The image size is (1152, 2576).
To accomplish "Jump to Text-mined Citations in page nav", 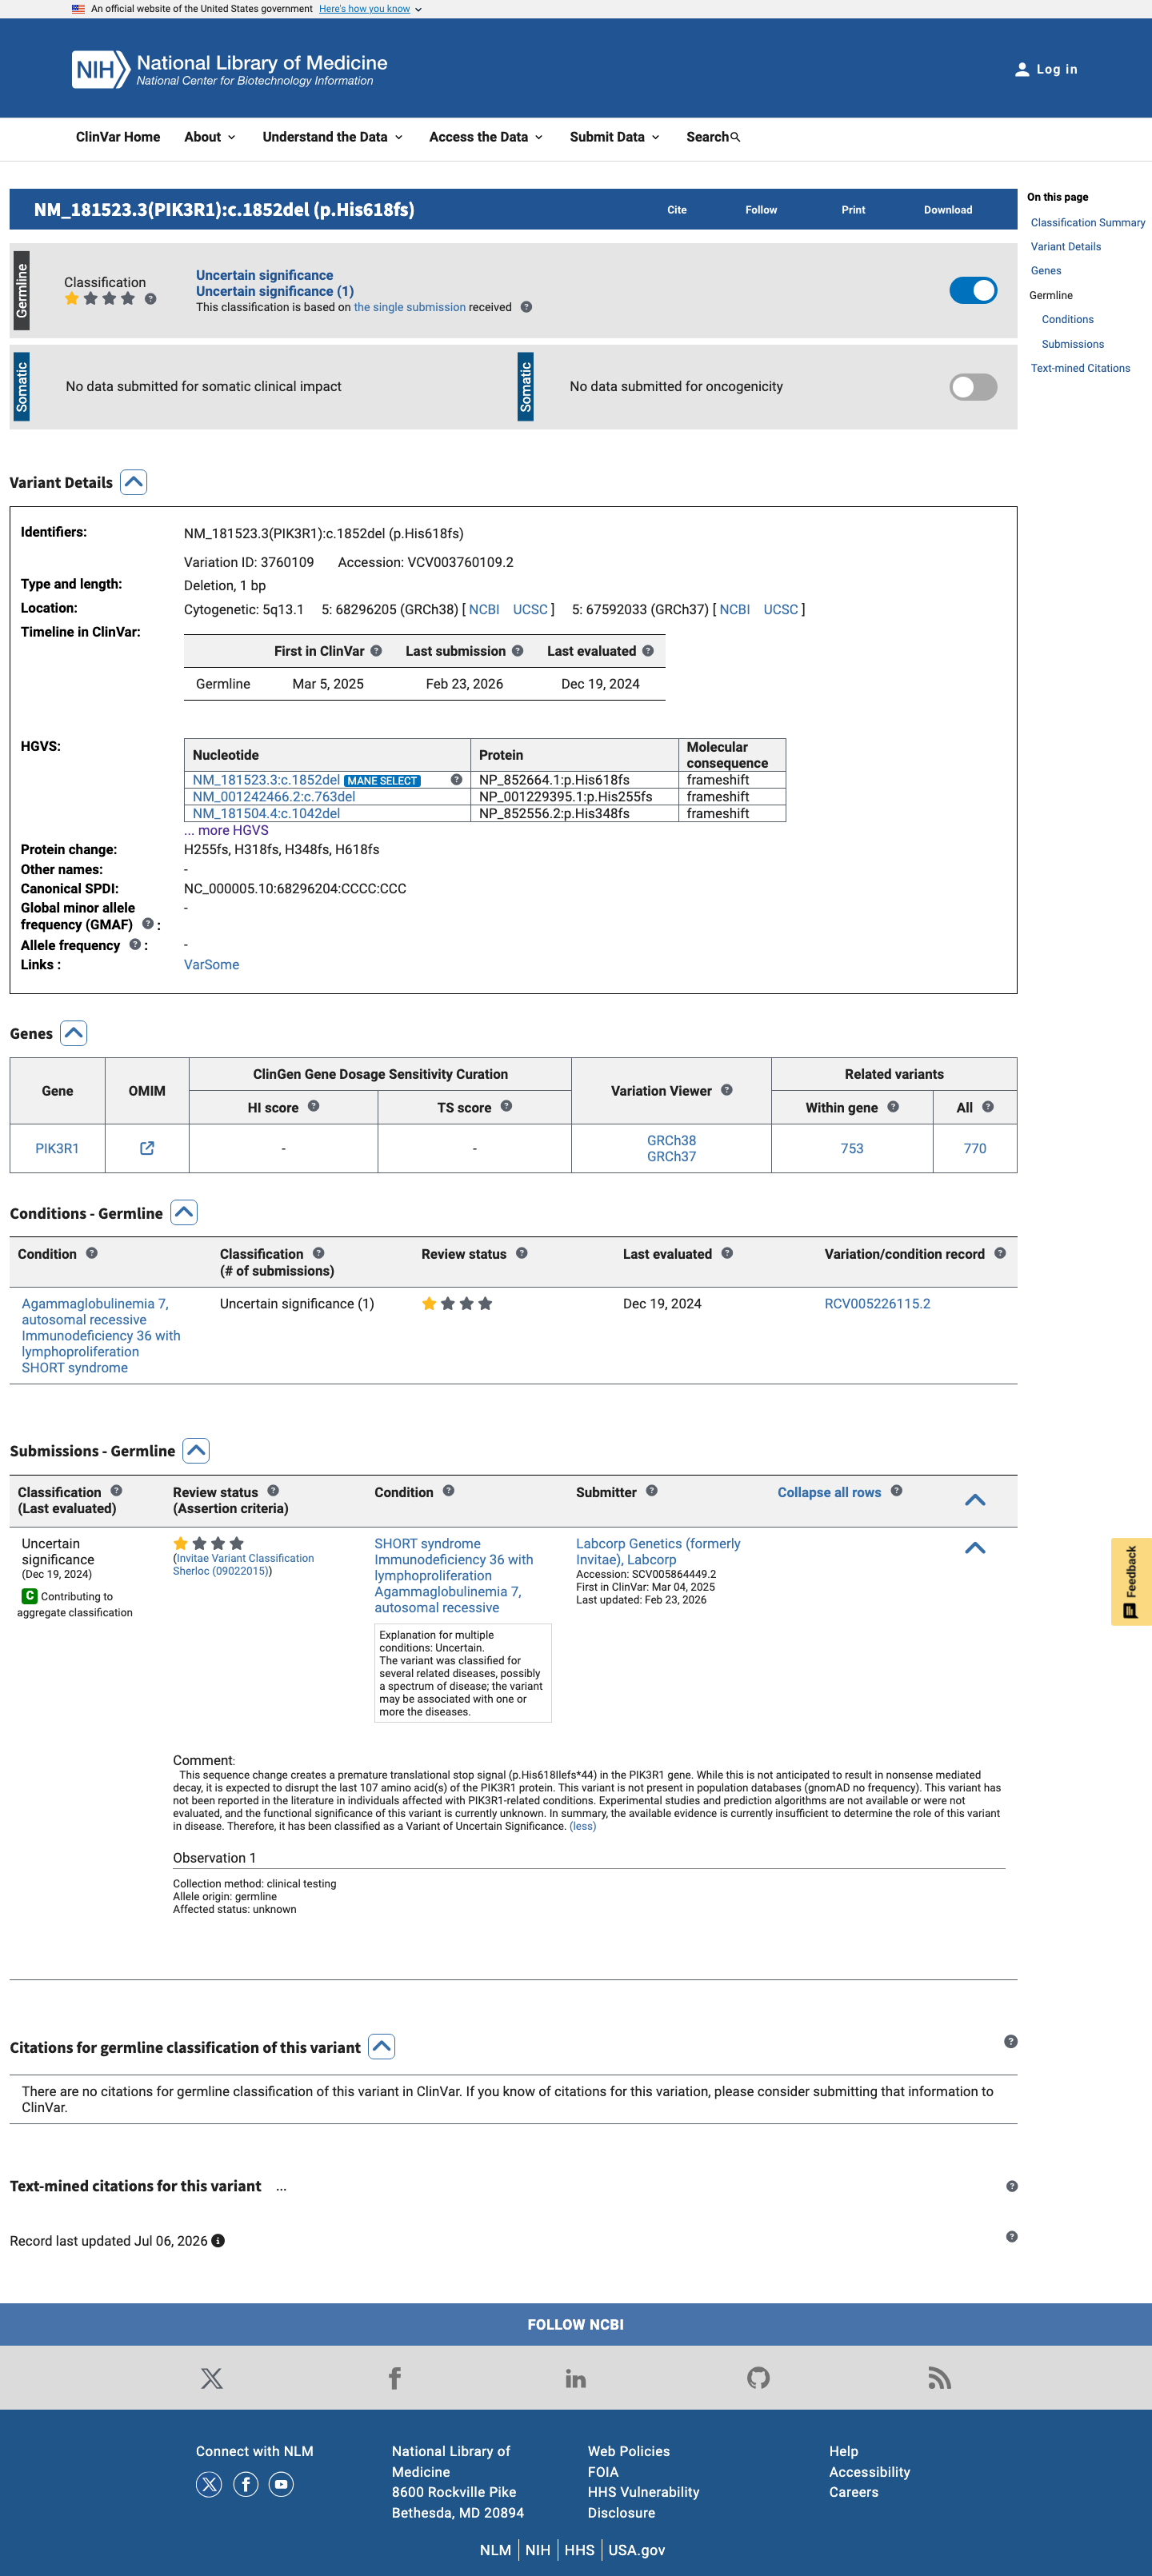I will (x=1080, y=369).
